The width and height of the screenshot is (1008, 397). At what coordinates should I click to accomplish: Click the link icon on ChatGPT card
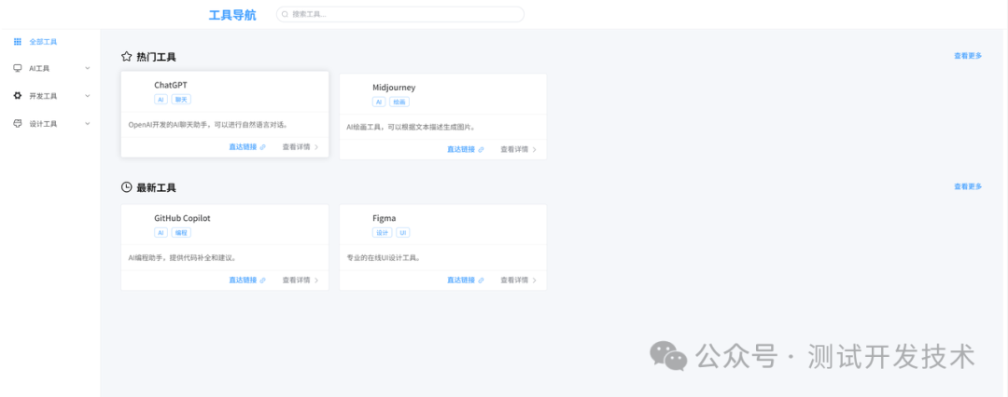262,147
